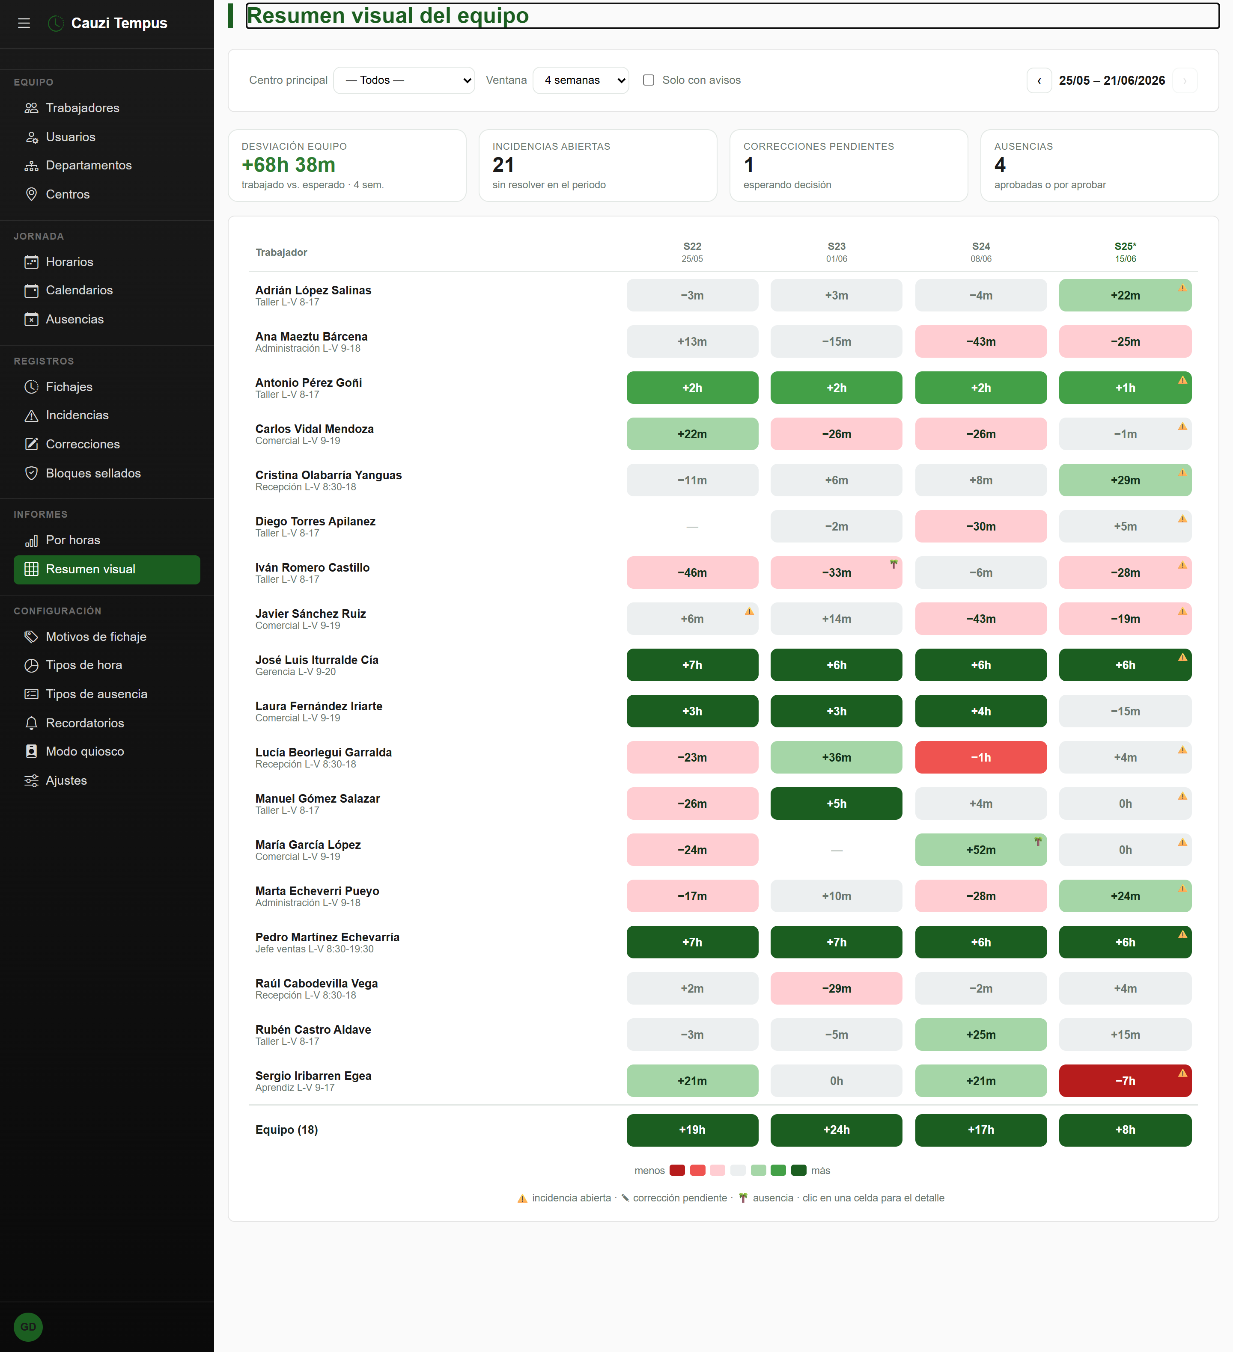Click the Trabajadores people icon
The image size is (1233, 1352).
pyautogui.click(x=31, y=108)
